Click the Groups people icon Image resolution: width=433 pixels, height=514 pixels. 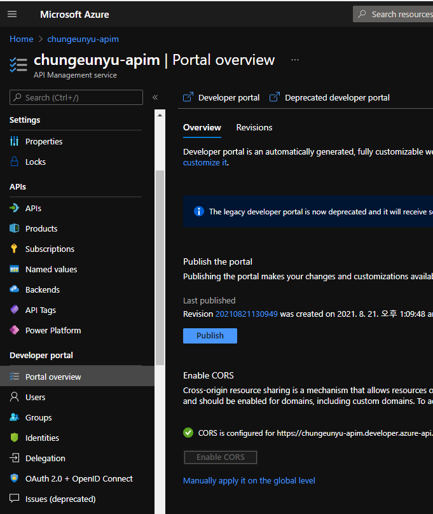[x=14, y=417]
